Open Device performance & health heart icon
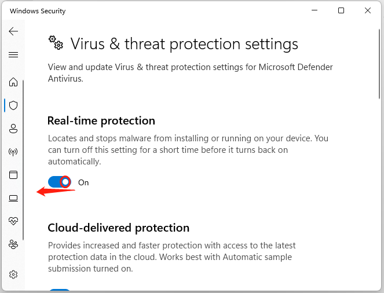The width and height of the screenshot is (384, 293). (13, 221)
